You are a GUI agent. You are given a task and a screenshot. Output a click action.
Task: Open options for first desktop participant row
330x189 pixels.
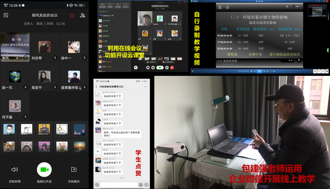(128, 15)
